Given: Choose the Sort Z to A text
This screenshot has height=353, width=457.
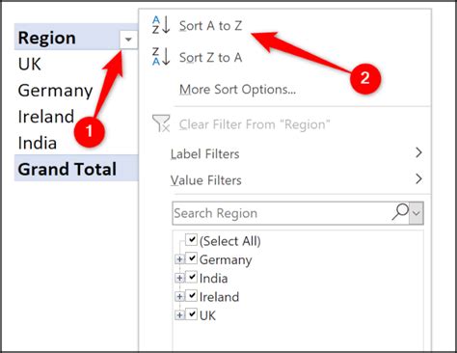Looking at the screenshot, I should (x=210, y=58).
